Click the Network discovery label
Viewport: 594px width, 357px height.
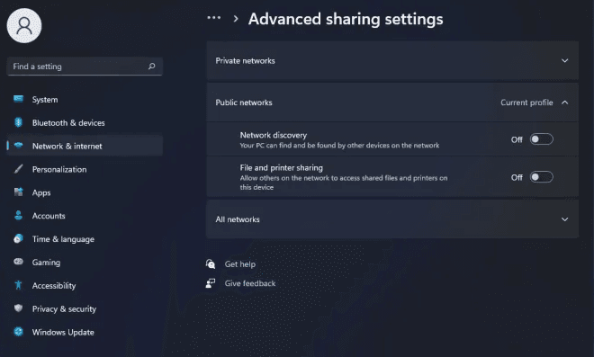pos(273,135)
